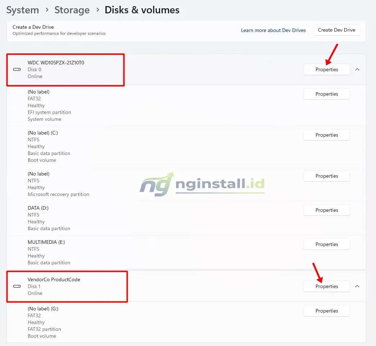
Task: Select the Disks & volumes heading
Action: pos(142,10)
